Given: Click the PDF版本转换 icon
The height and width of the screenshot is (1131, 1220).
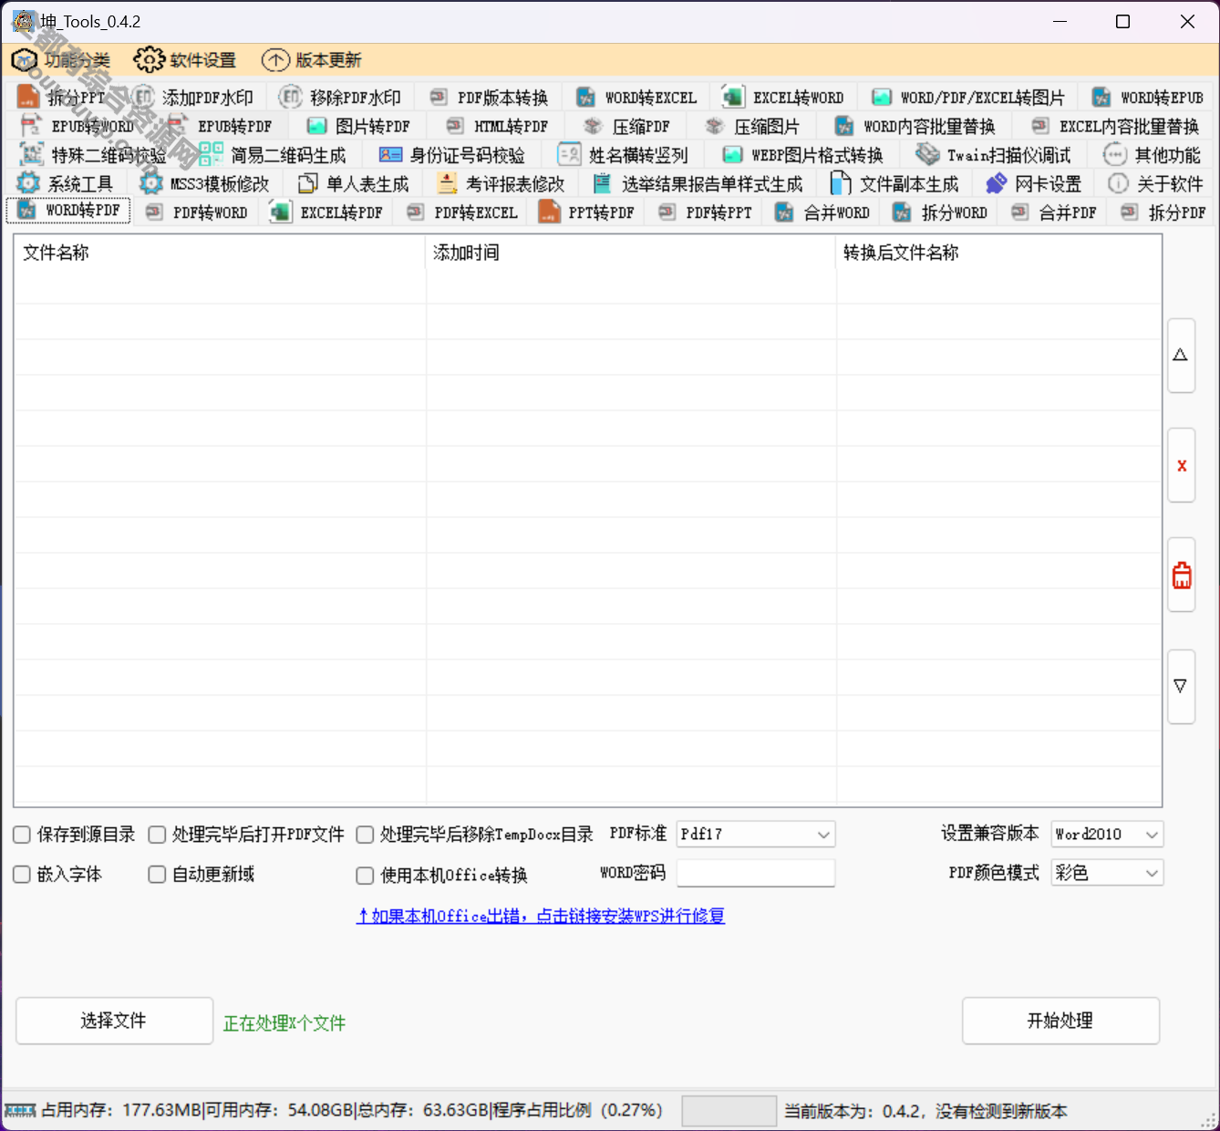Looking at the screenshot, I should (439, 97).
